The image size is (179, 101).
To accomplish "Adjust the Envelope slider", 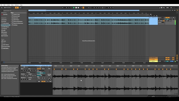I will click(x=41, y=75).
